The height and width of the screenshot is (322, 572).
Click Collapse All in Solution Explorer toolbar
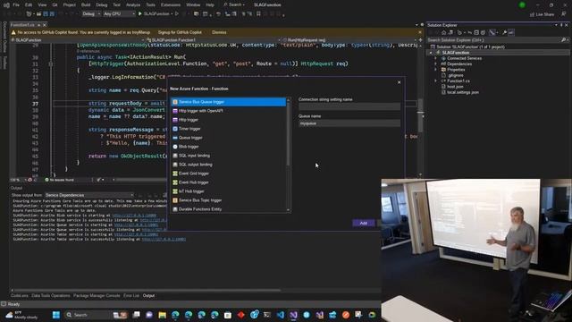pos(476,32)
